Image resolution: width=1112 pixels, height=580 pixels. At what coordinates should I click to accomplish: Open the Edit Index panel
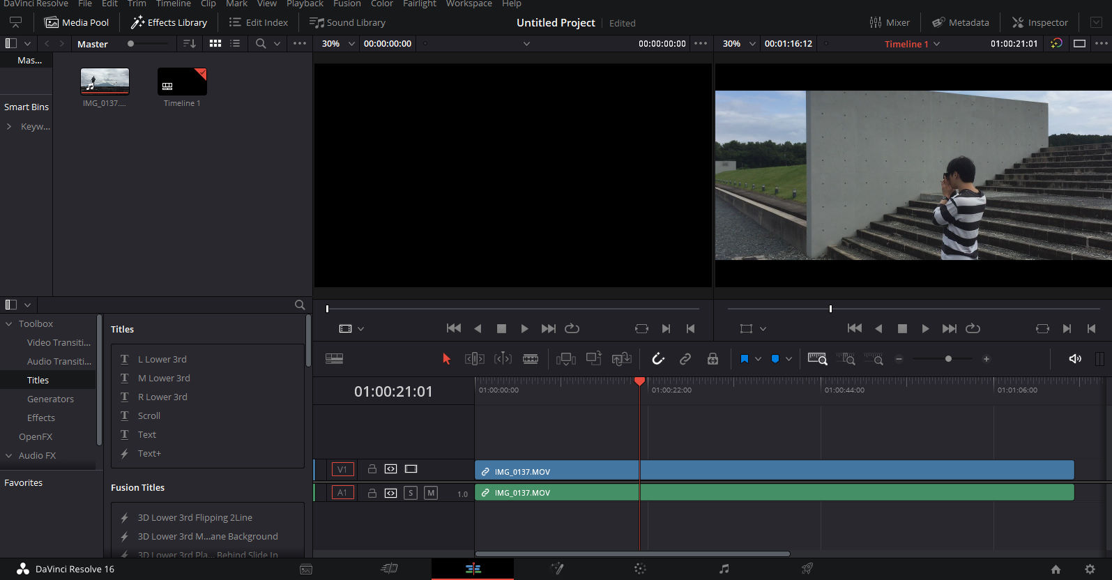(258, 22)
